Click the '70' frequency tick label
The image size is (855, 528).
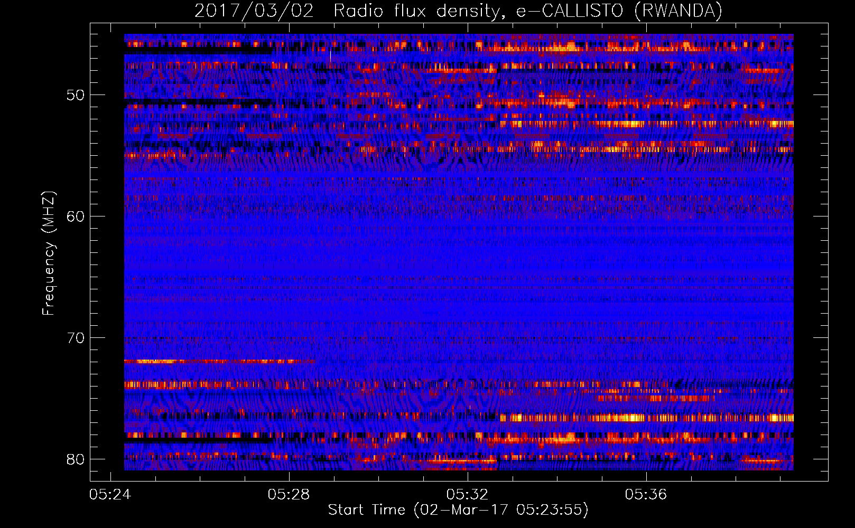coord(76,338)
